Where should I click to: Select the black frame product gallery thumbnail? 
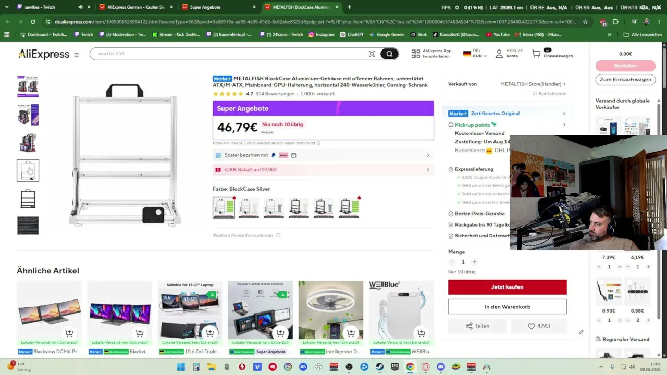(28, 199)
